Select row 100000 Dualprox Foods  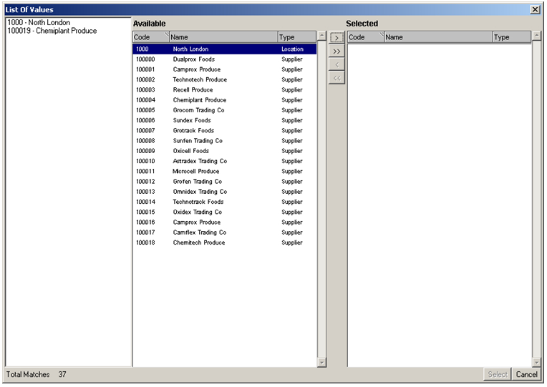225,59
